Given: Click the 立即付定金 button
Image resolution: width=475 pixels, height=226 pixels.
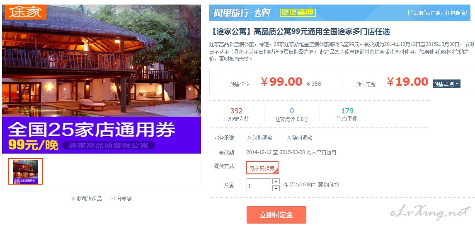Looking at the screenshot, I should [x=276, y=215].
